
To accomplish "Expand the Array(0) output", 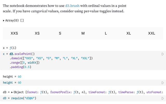I will coord(4,20).
